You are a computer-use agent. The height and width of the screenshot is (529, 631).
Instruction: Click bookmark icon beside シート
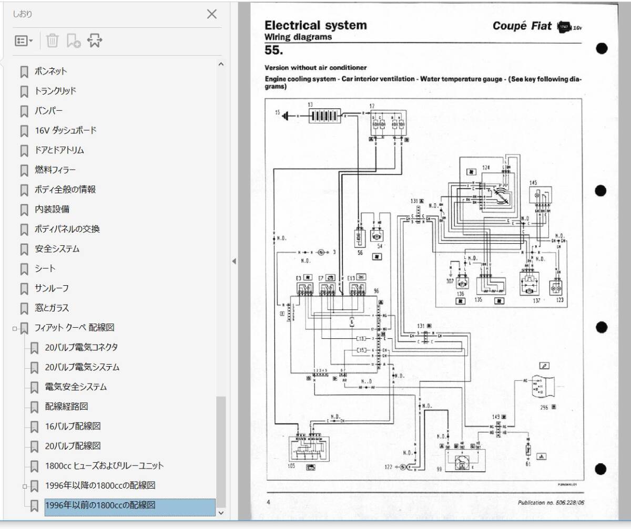tap(24, 269)
